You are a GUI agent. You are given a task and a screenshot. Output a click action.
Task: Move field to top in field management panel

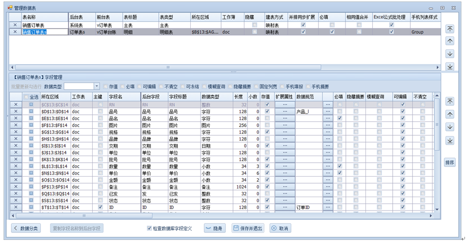tap(450, 101)
